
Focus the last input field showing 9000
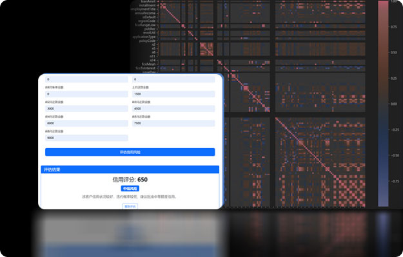pyautogui.click(x=86, y=138)
